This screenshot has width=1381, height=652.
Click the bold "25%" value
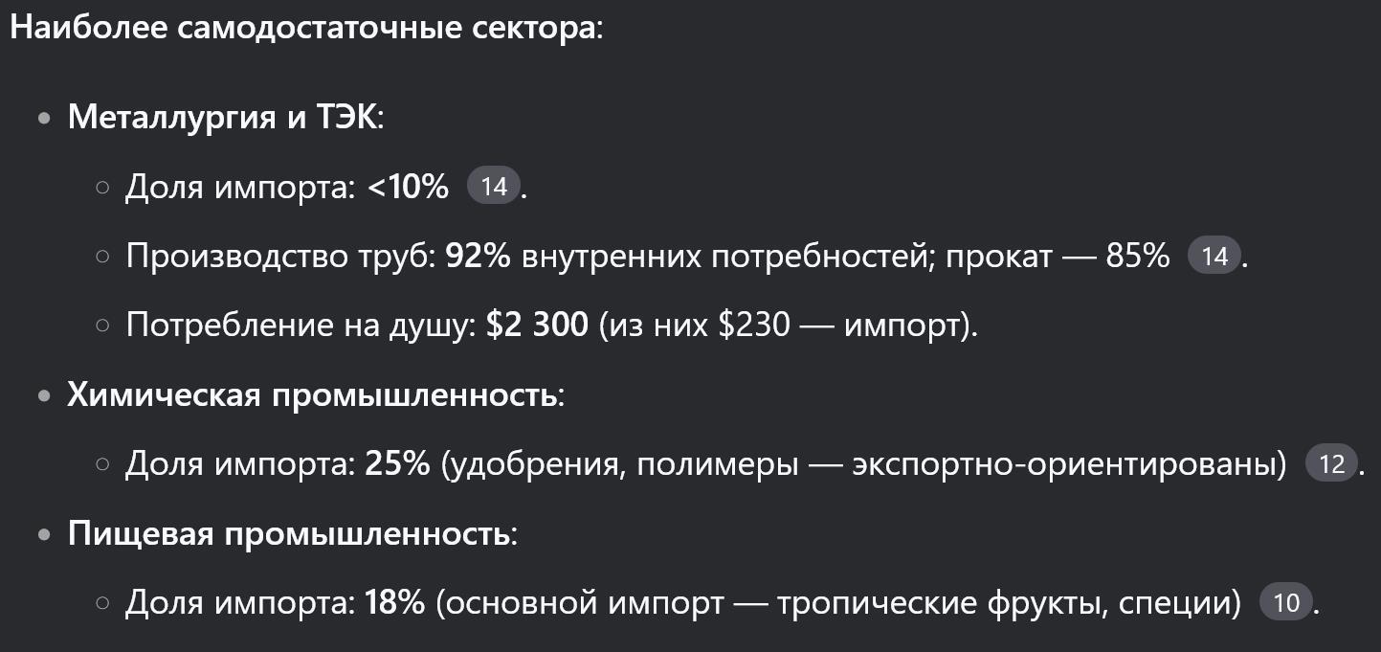tap(397, 464)
